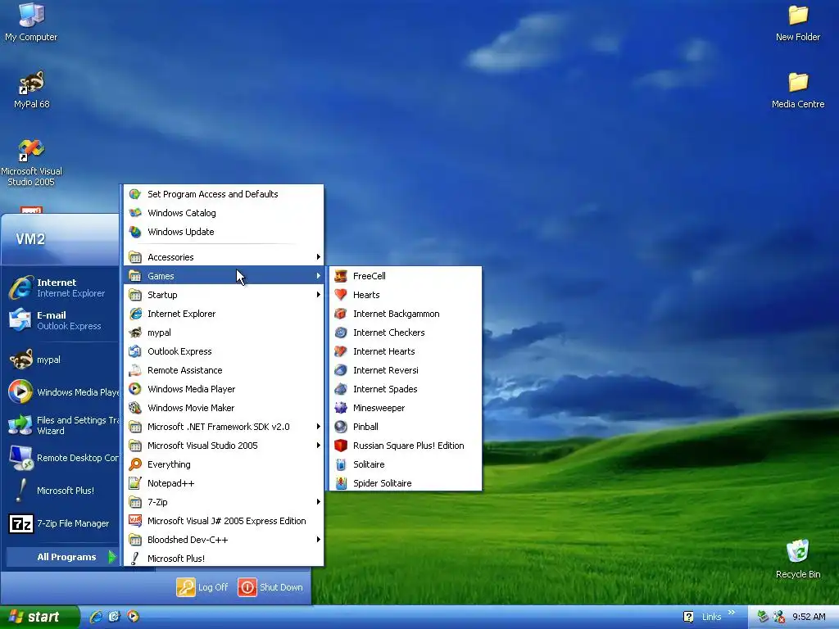Click the Links toolbar label
839x629 pixels.
click(712, 617)
